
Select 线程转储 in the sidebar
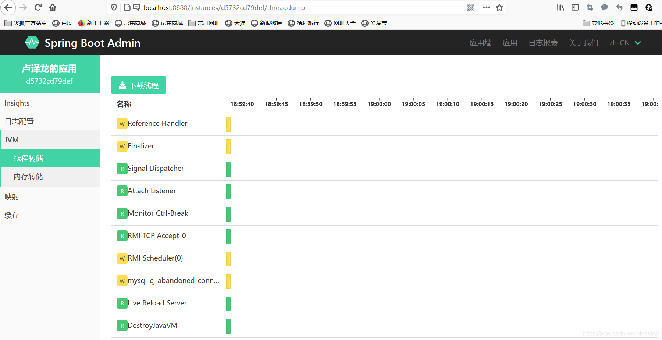coord(50,158)
